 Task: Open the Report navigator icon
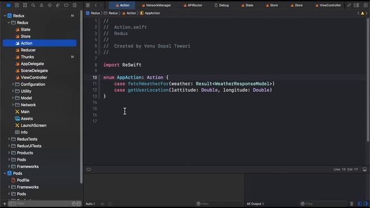pos(75,5)
